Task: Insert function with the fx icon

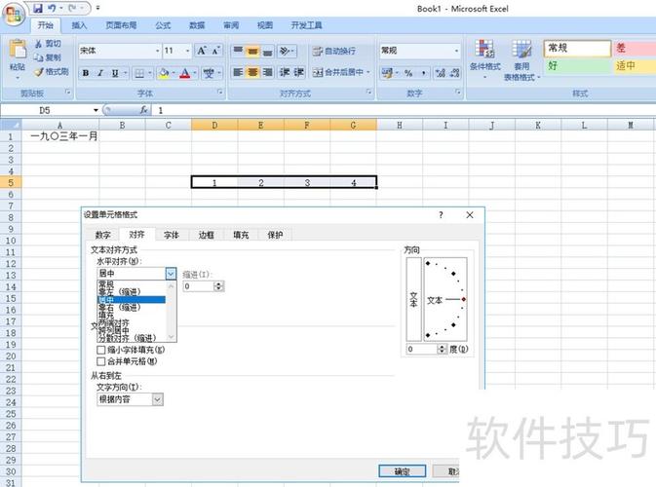Action: click(x=143, y=110)
